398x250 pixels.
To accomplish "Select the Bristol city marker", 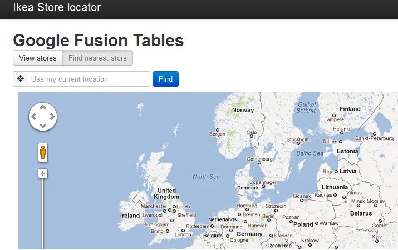I will click(x=168, y=231).
